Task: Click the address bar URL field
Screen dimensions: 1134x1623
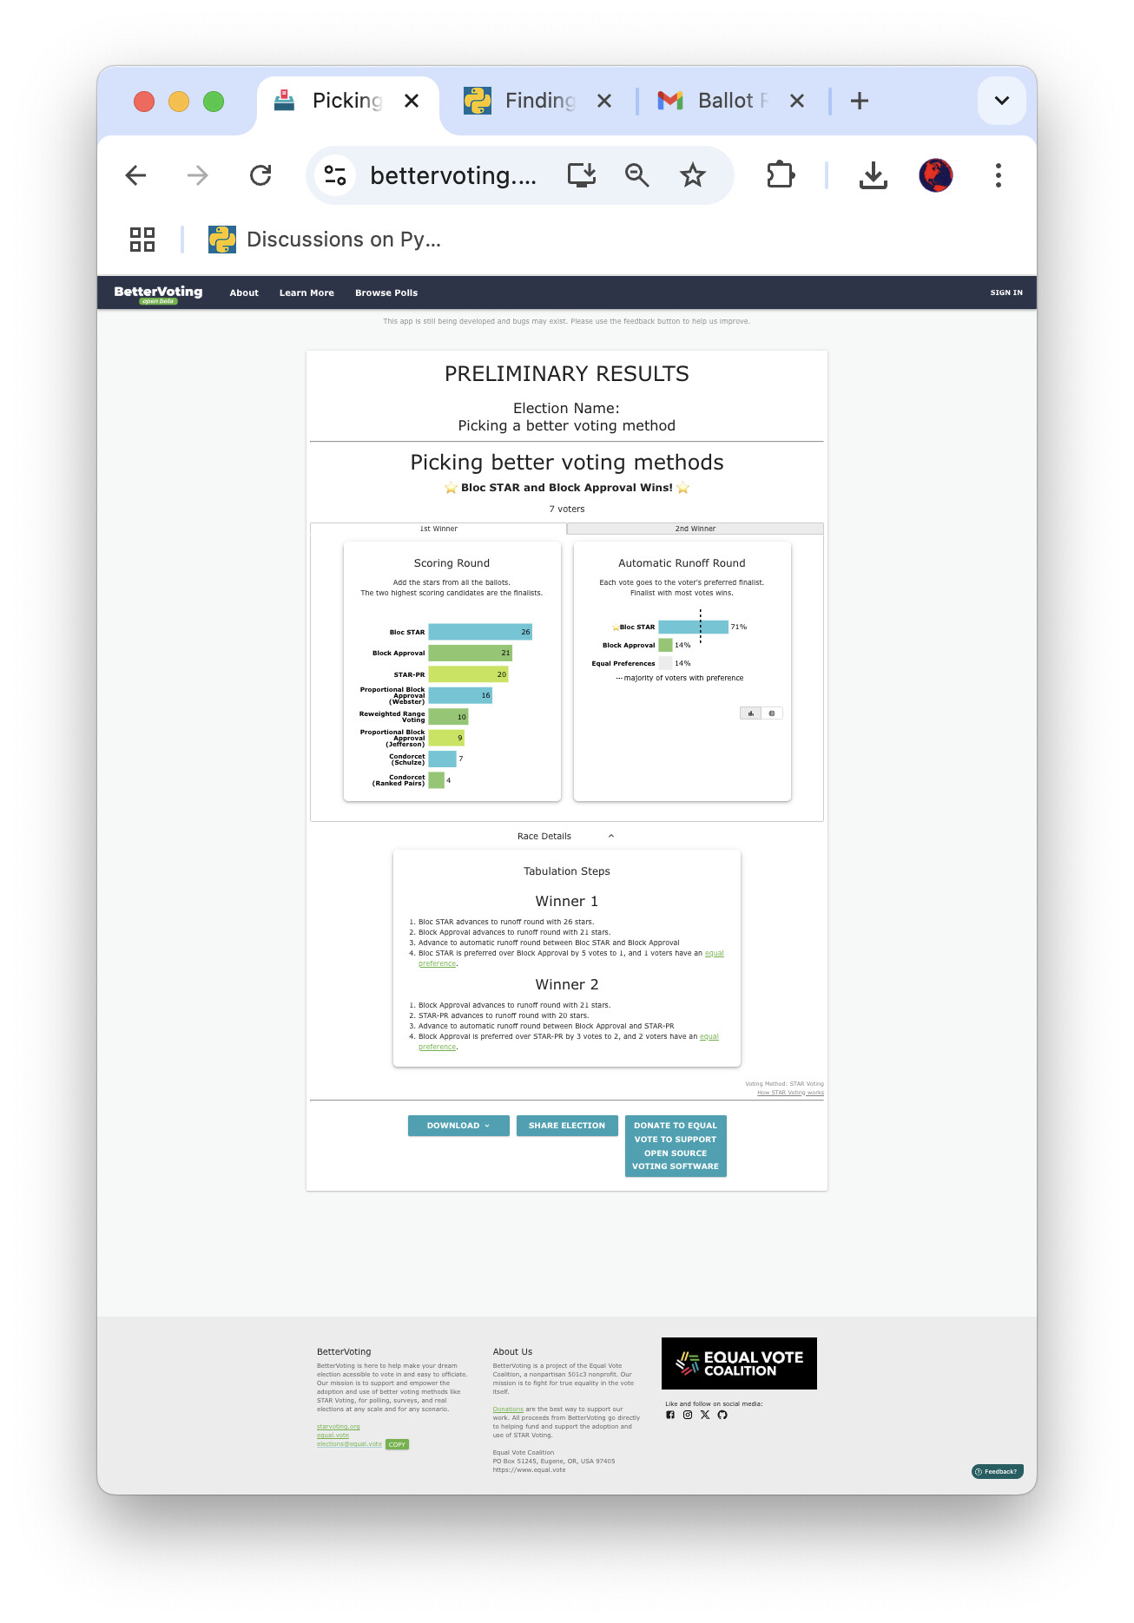Action: point(453,175)
